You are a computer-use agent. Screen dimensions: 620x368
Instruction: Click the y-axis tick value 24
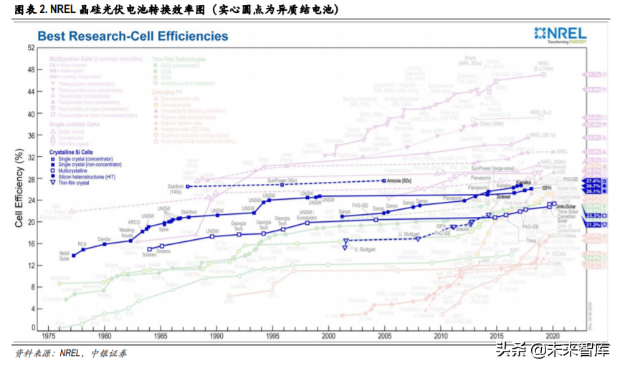31,200
